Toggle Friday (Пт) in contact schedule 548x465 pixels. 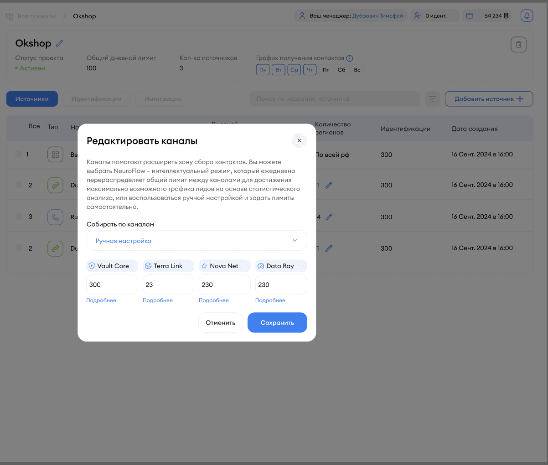pos(326,70)
